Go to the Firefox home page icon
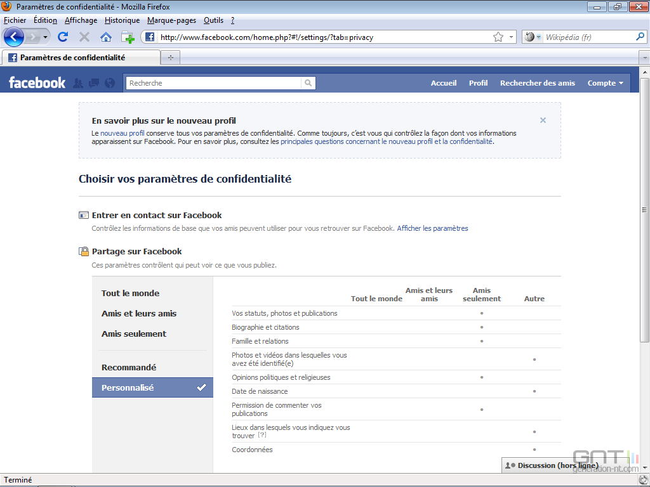The image size is (650, 487). coord(106,37)
